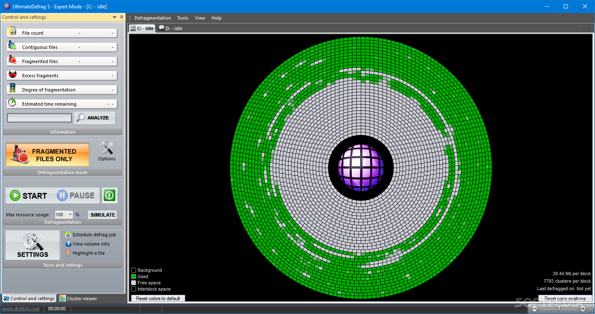The width and height of the screenshot is (595, 314).
Task: Open the View menu
Action: click(x=200, y=18)
